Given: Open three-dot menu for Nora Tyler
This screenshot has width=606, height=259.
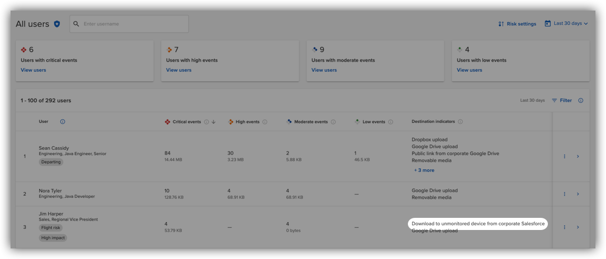Looking at the screenshot, I should [564, 194].
